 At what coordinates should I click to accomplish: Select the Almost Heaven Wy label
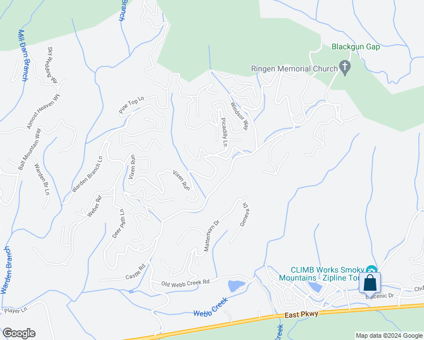pyautogui.click(x=43, y=112)
